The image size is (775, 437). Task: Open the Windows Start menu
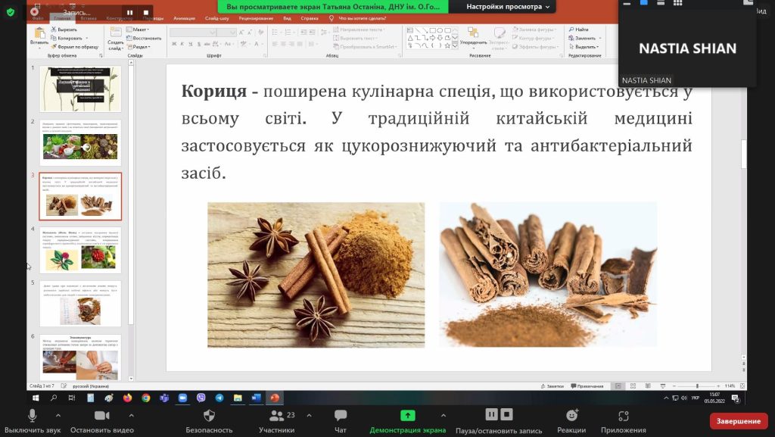coord(36,398)
